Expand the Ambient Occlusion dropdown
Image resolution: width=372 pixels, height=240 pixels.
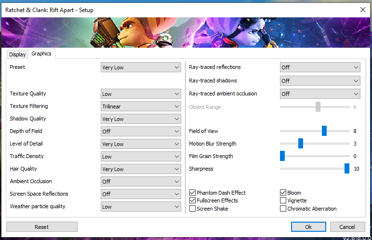tap(141, 181)
